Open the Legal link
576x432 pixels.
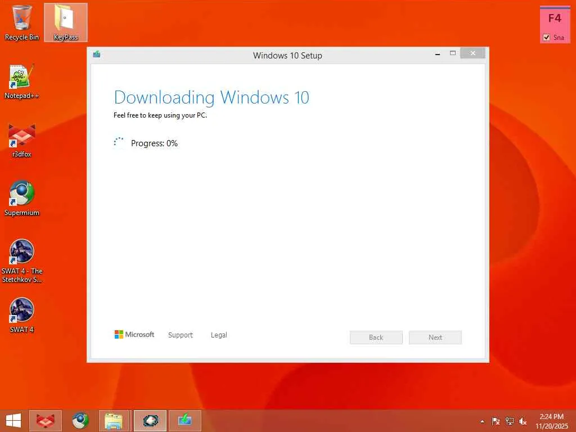coord(219,335)
